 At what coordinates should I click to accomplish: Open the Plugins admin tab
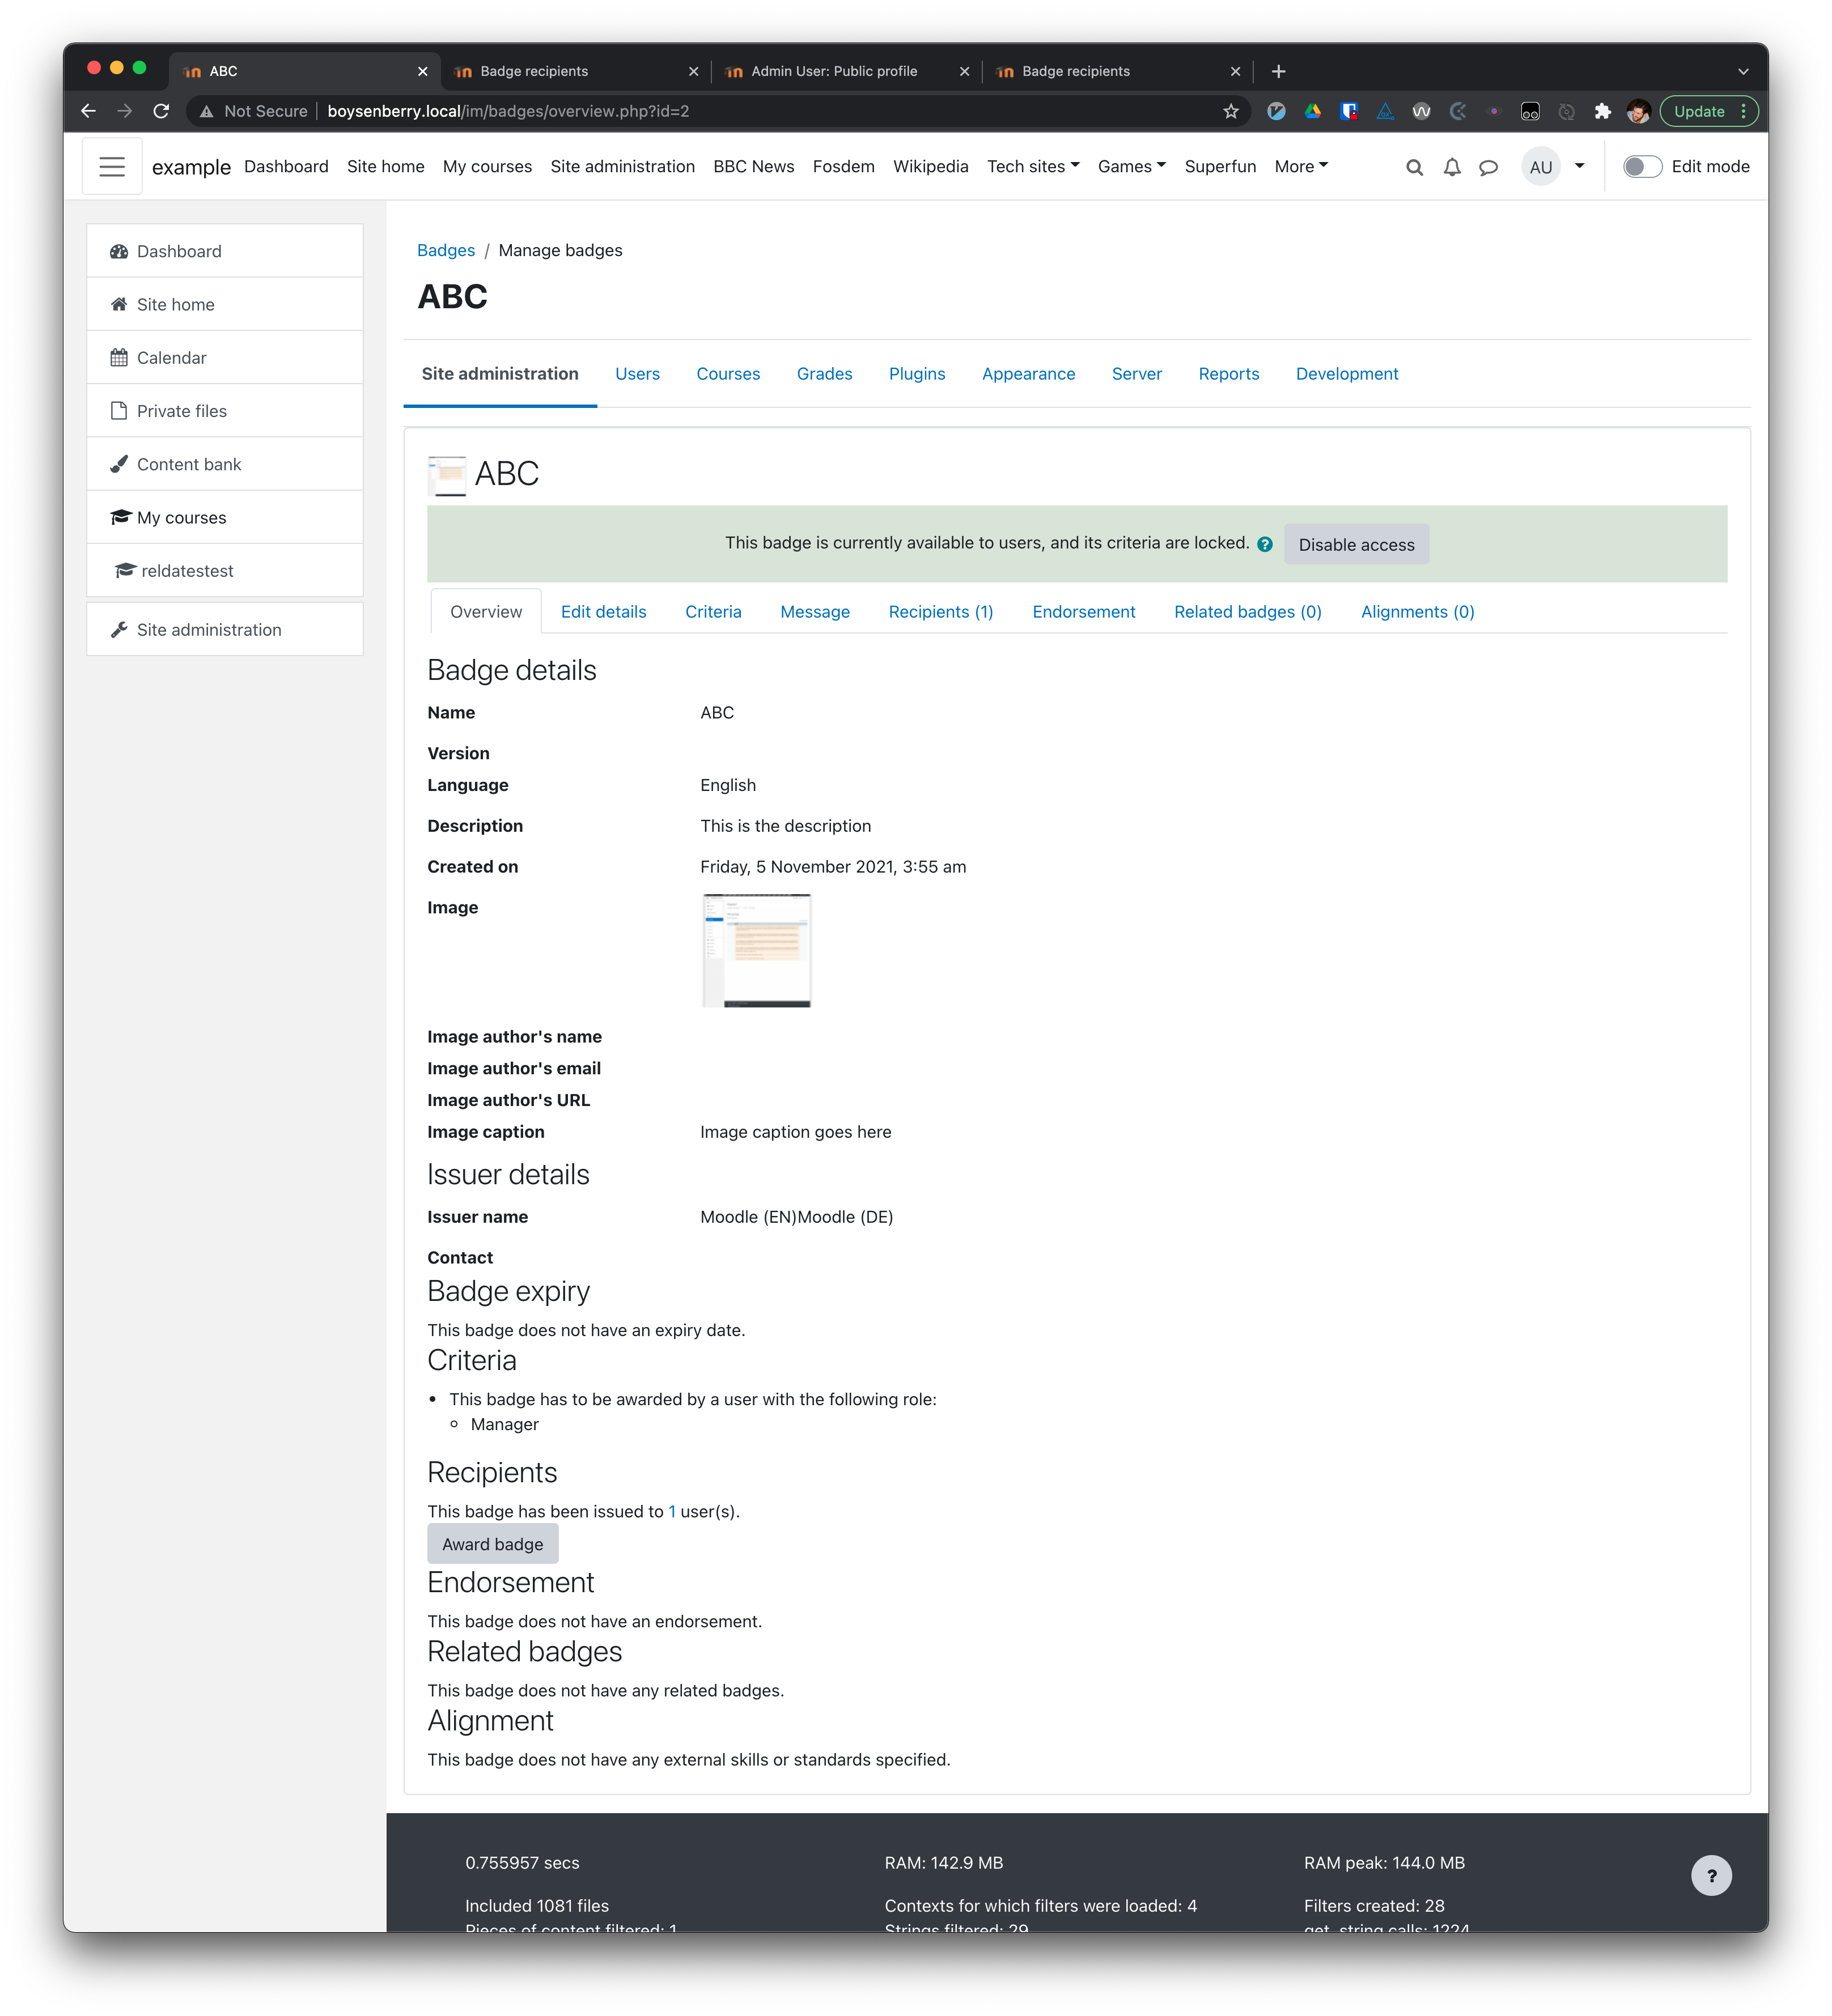(x=917, y=373)
